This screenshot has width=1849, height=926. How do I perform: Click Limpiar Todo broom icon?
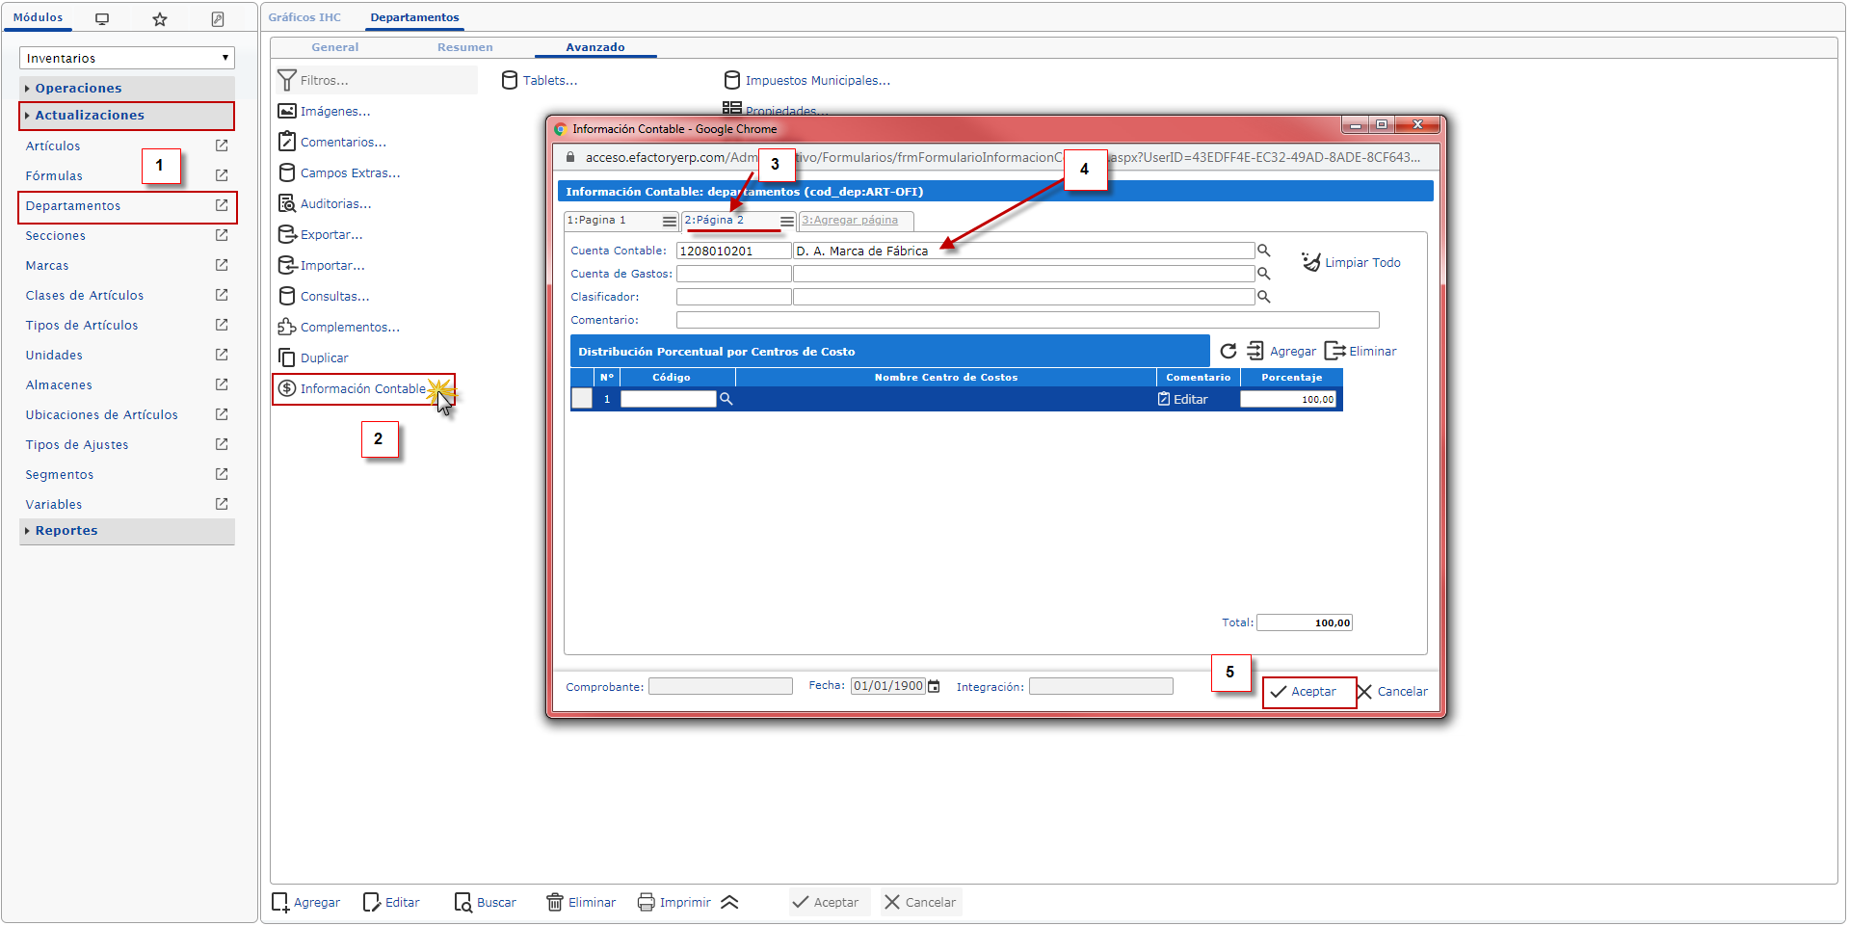[1311, 262]
